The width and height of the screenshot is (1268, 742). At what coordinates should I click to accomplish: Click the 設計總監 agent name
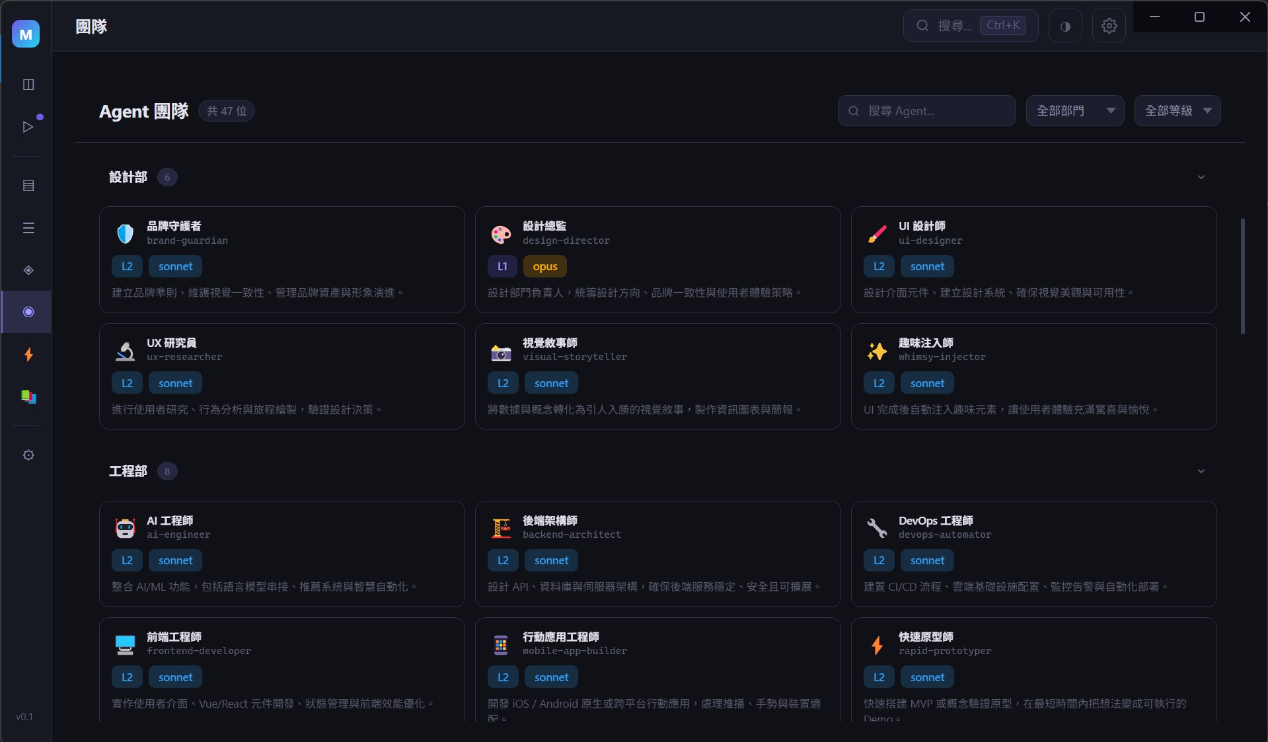tap(544, 226)
